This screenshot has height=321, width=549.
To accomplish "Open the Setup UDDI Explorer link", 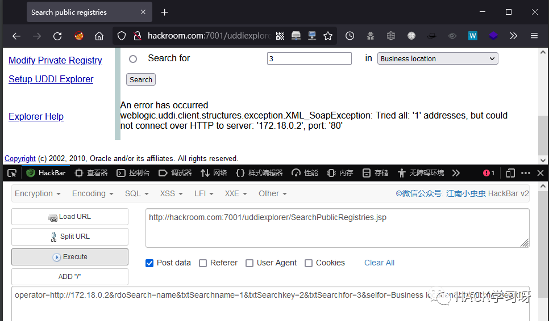I will 51,79.
